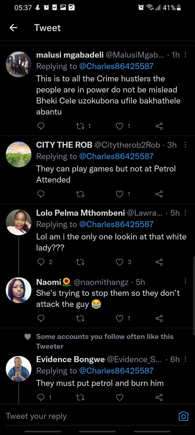Reply to Lolo Pelma Mthombeni's tweet
The image size is (195, 435).
[x=41, y=262]
